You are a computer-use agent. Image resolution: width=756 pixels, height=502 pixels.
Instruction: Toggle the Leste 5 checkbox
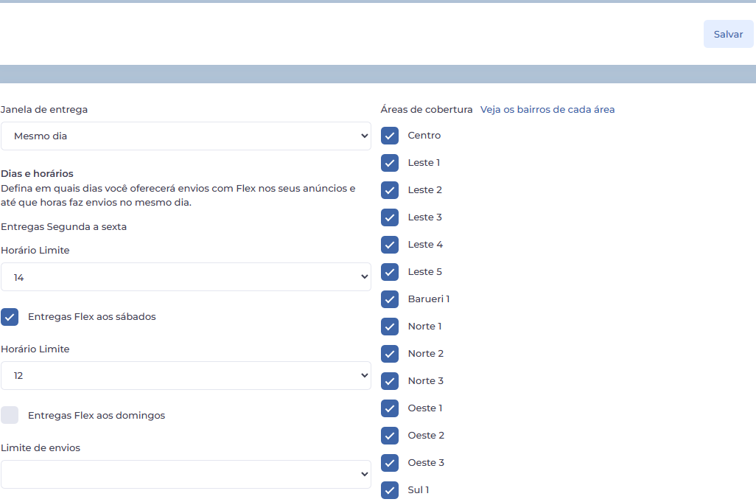[x=390, y=272]
